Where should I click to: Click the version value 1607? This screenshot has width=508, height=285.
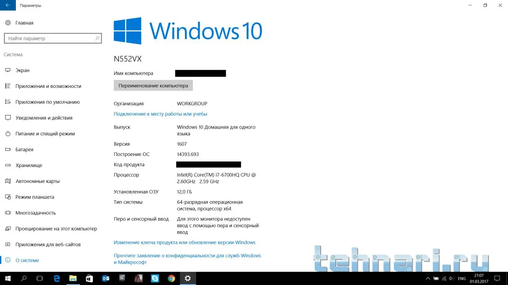(182, 144)
